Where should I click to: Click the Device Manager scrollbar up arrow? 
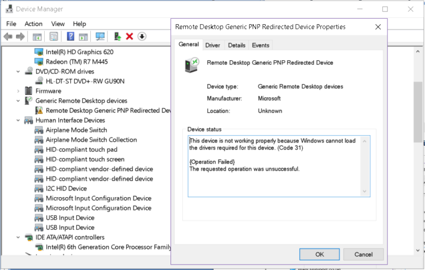pos(418,51)
